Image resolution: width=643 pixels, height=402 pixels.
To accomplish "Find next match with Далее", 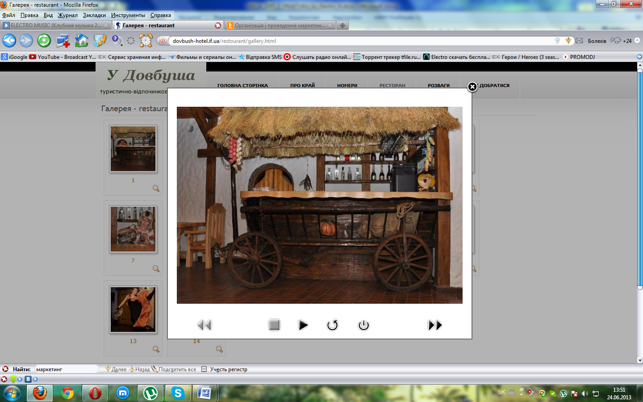I will pos(116,369).
